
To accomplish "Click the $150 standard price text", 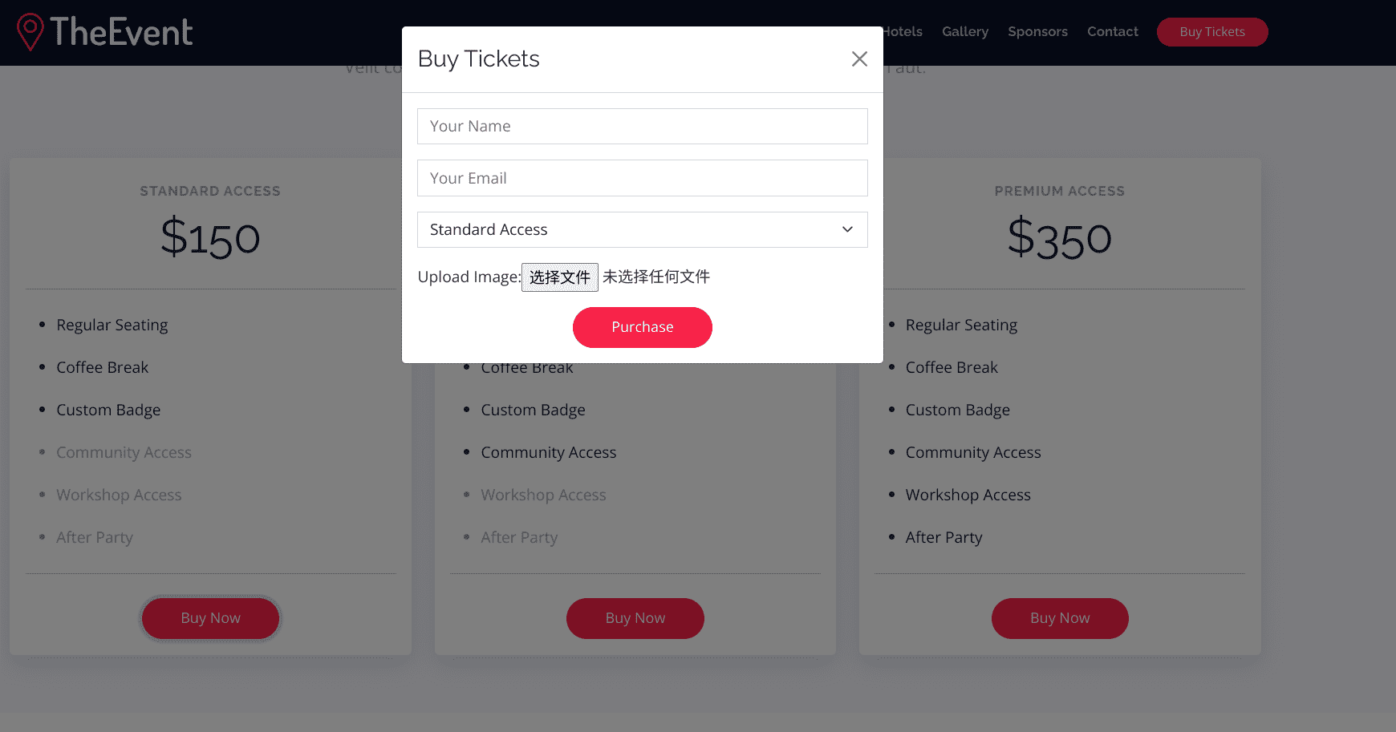I will pyautogui.click(x=210, y=238).
